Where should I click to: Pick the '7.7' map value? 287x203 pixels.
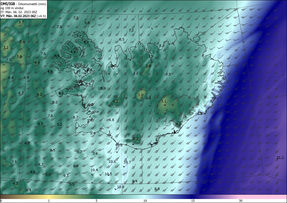pos(151,57)
